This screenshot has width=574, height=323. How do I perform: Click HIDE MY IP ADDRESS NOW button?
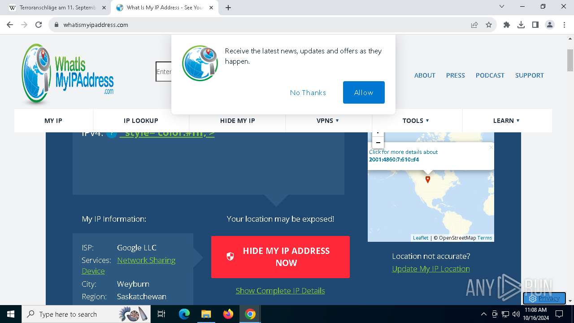(x=280, y=257)
